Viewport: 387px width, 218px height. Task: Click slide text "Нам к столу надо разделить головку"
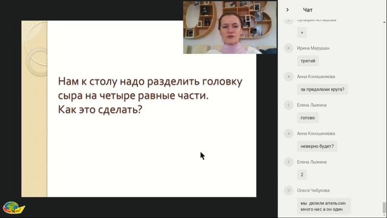pos(150,82)
